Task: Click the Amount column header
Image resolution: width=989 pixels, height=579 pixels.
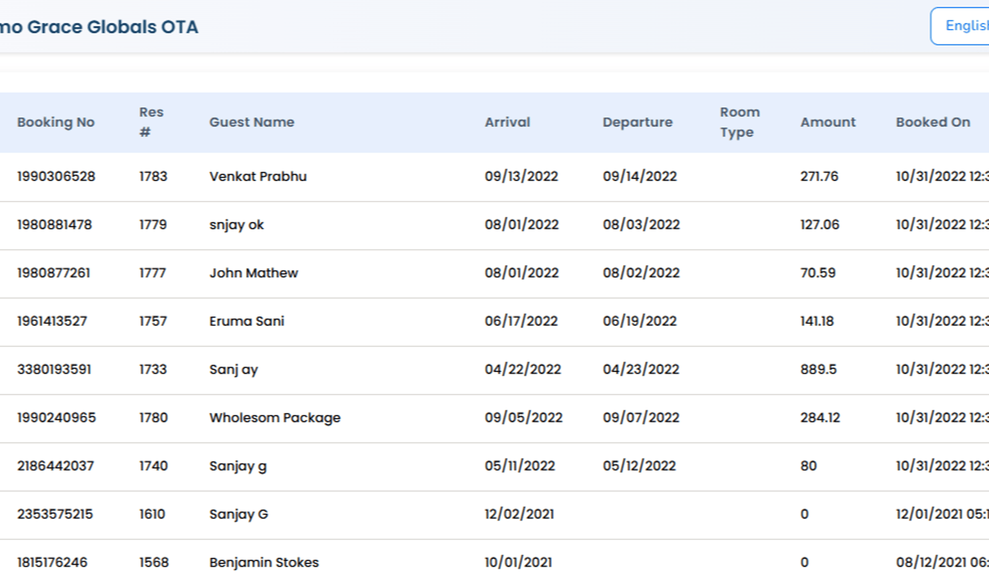Action: click(x=828, y=122)
